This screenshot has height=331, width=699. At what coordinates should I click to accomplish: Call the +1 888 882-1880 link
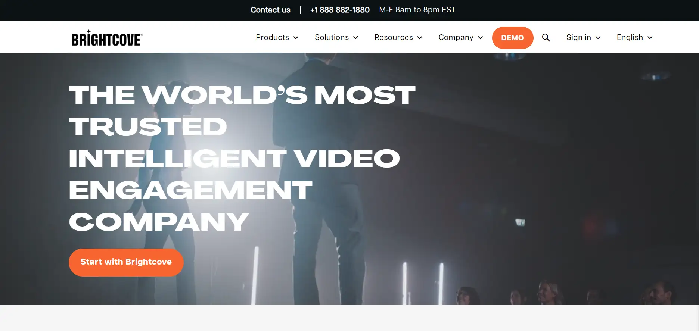click(340, 10)
